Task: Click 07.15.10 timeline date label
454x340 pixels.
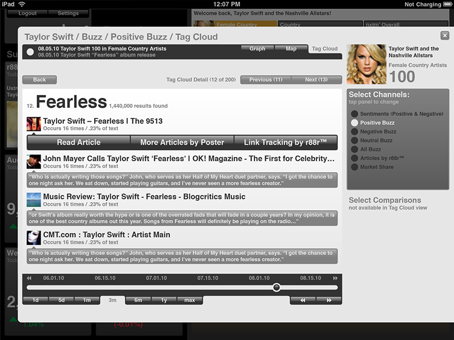Action: coord(208,278)
